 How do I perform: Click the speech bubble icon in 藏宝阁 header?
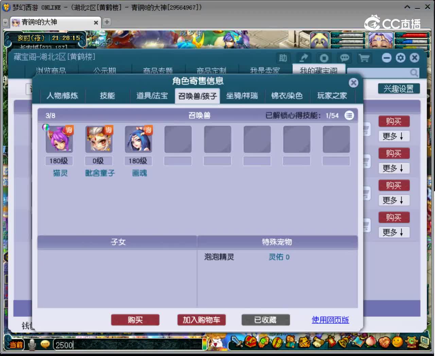coord(344,58)
